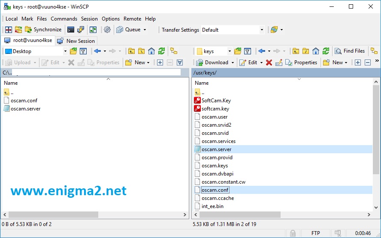Screen dimensions: 381x238
Task: Go back in the local panel history
Action: (x=97, y=51)
